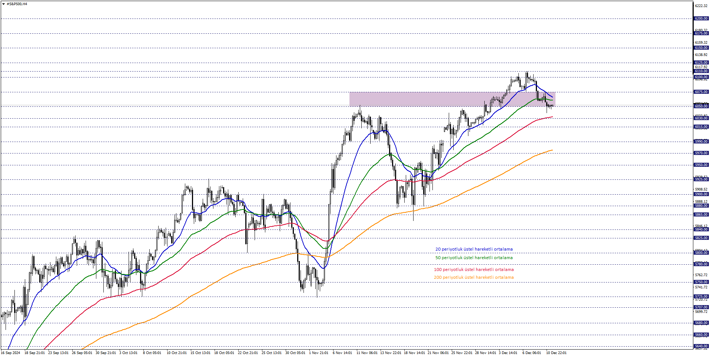Select the 5825.00 price level label
710x357 pixels.
pyautogui.click(x=701, y=238)
